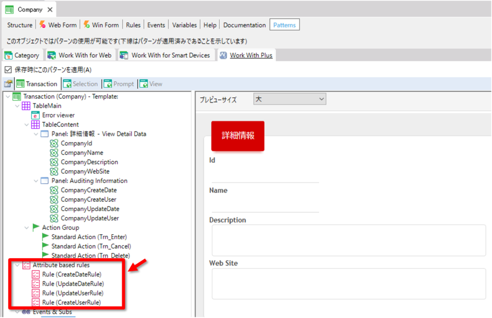Click the Action Group green flag icon
The image size is (492, 318).
(35, 227)
